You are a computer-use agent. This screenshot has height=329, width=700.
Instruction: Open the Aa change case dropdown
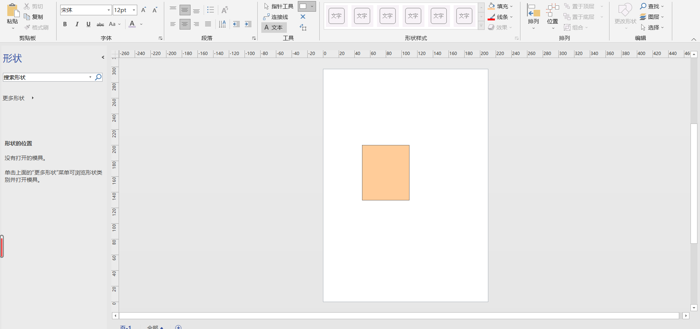pos(115,24)
